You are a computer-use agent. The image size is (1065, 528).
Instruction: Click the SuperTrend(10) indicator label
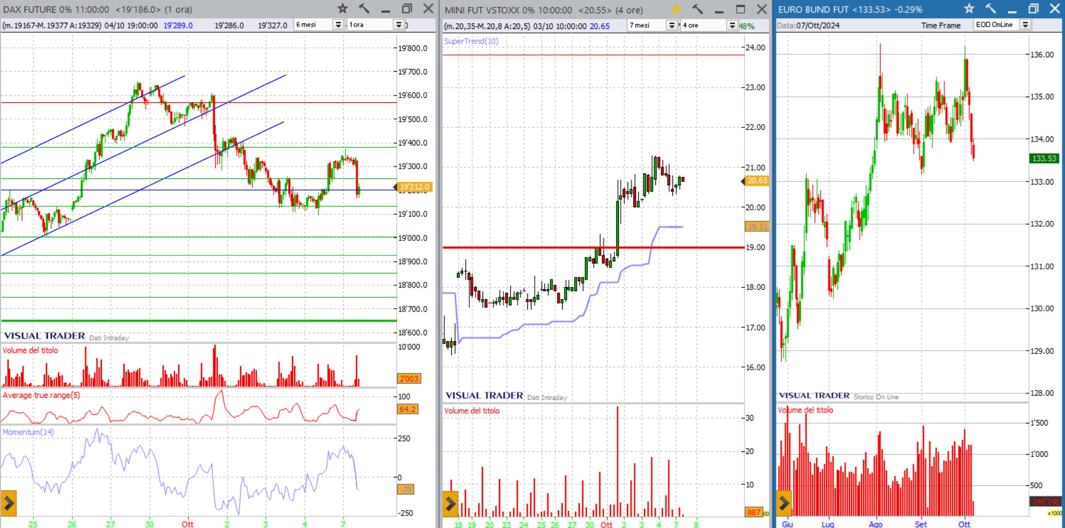pos(471,41)
